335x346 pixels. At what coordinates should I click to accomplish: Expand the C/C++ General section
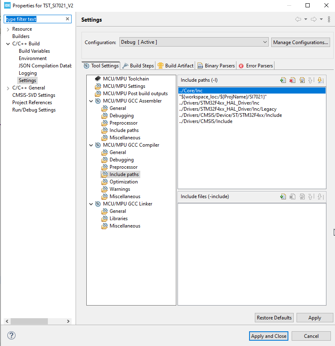pos(8,87)
